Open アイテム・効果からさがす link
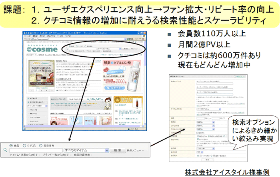This screenshot has width=280, height=177. coord(25,155)
